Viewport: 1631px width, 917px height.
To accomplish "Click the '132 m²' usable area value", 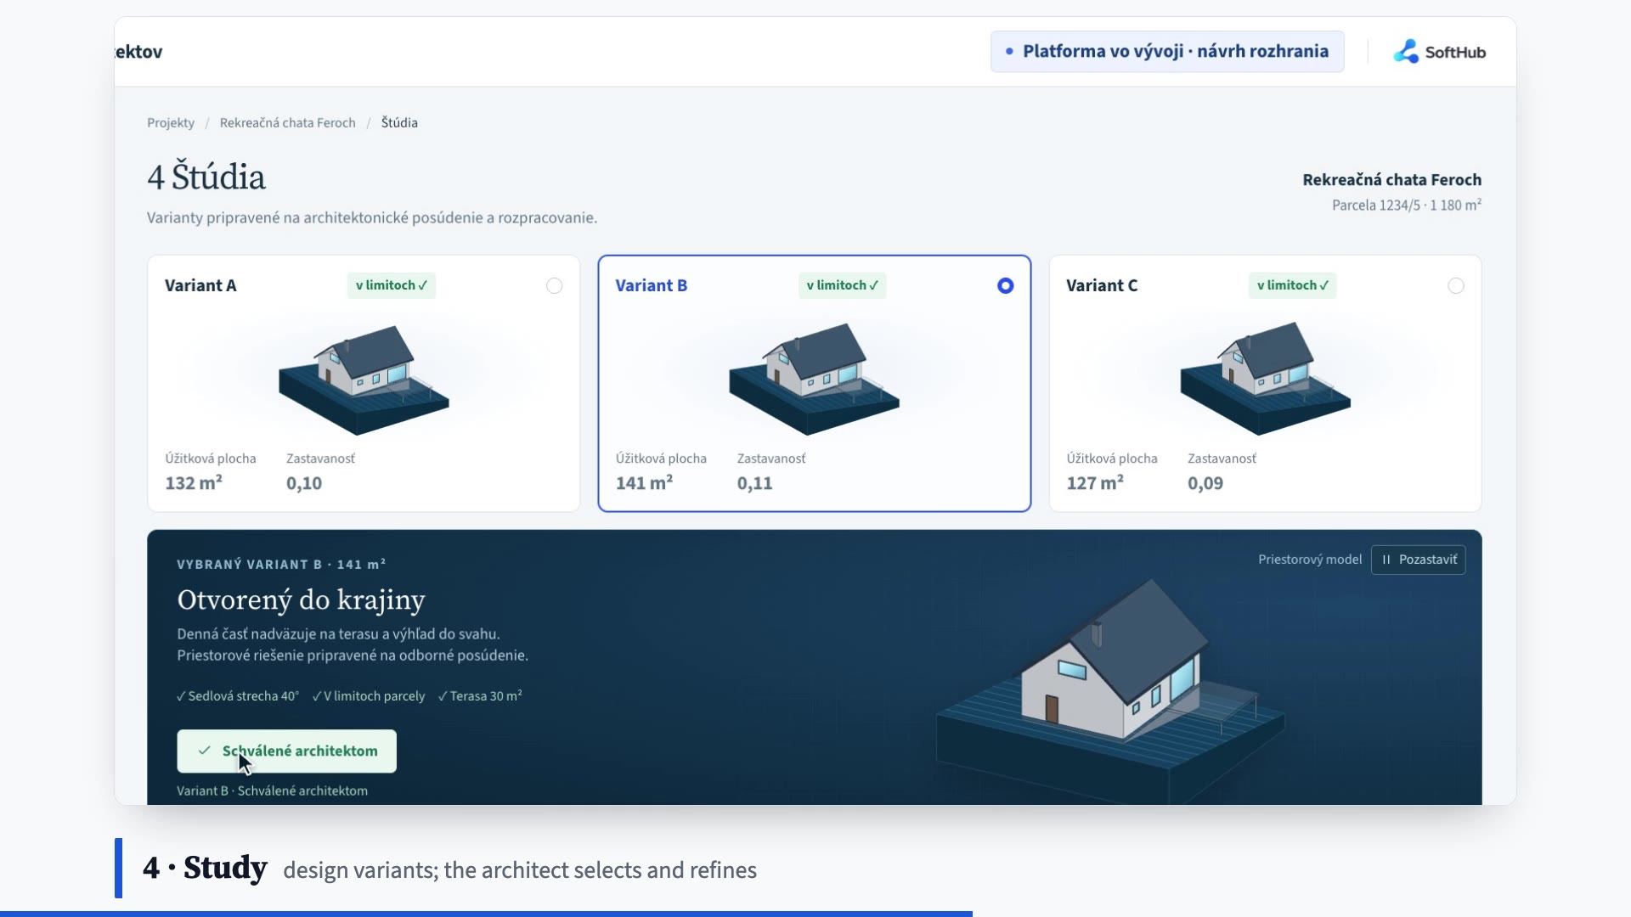I will [x=194, y=482].
